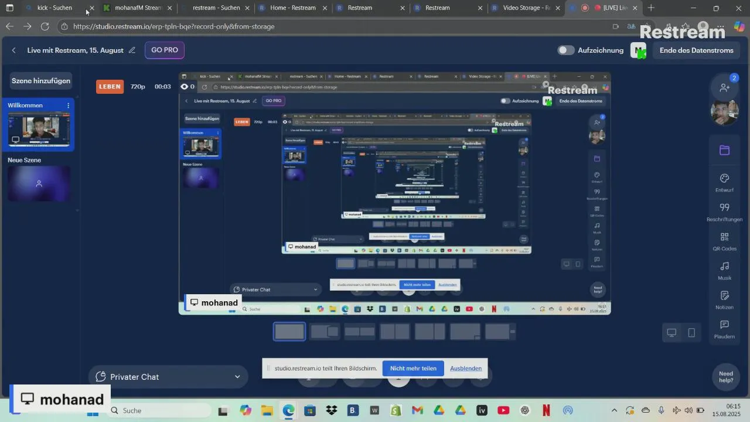Open the Copilot sidebar icon
The width and height of the screenshot is (750, 422).
739,26
